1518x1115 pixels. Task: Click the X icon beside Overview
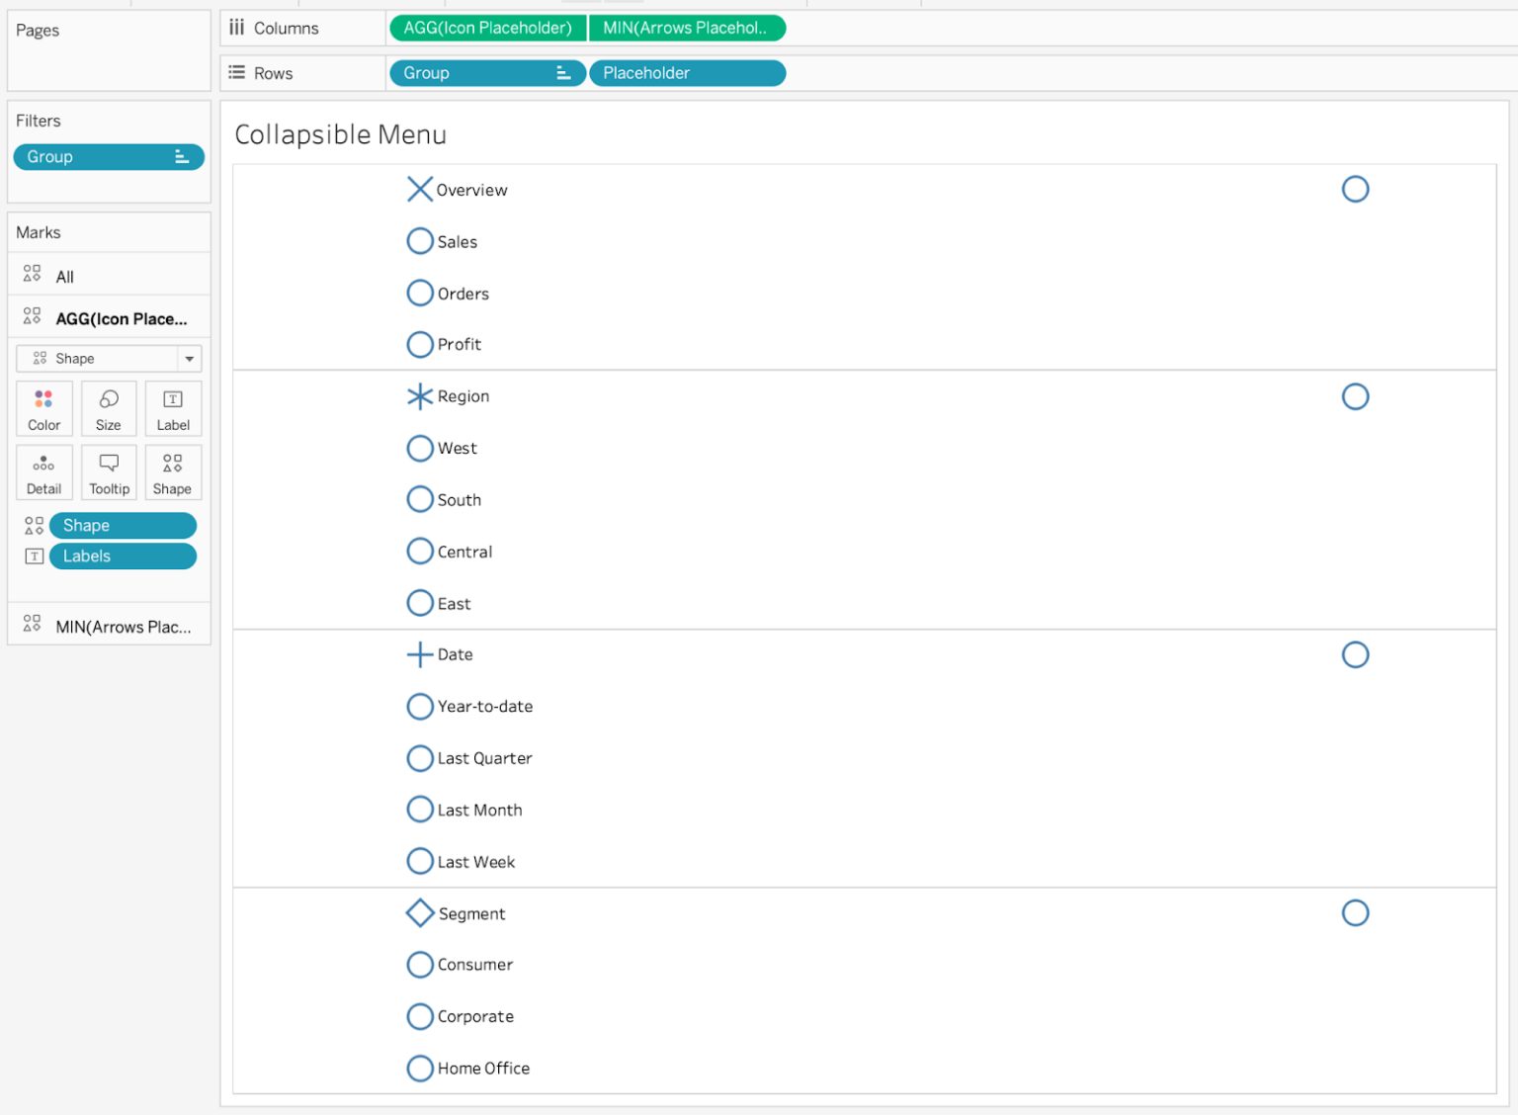[x=418, y=189]
